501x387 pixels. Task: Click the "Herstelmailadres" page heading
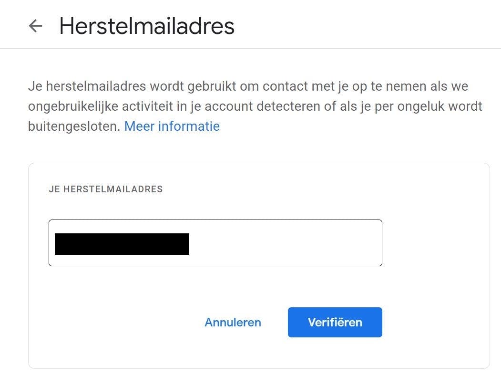point(147,26)
